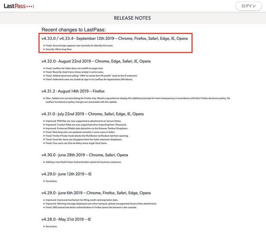Click 'Enhanced fillable data detection' line
266x234 pixels.
pos(87,129)
